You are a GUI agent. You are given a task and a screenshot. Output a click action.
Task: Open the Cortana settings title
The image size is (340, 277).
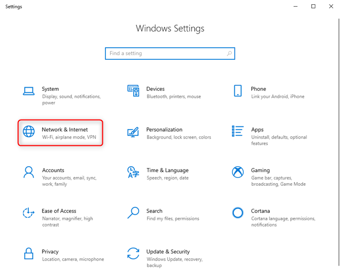coord(260,211)
